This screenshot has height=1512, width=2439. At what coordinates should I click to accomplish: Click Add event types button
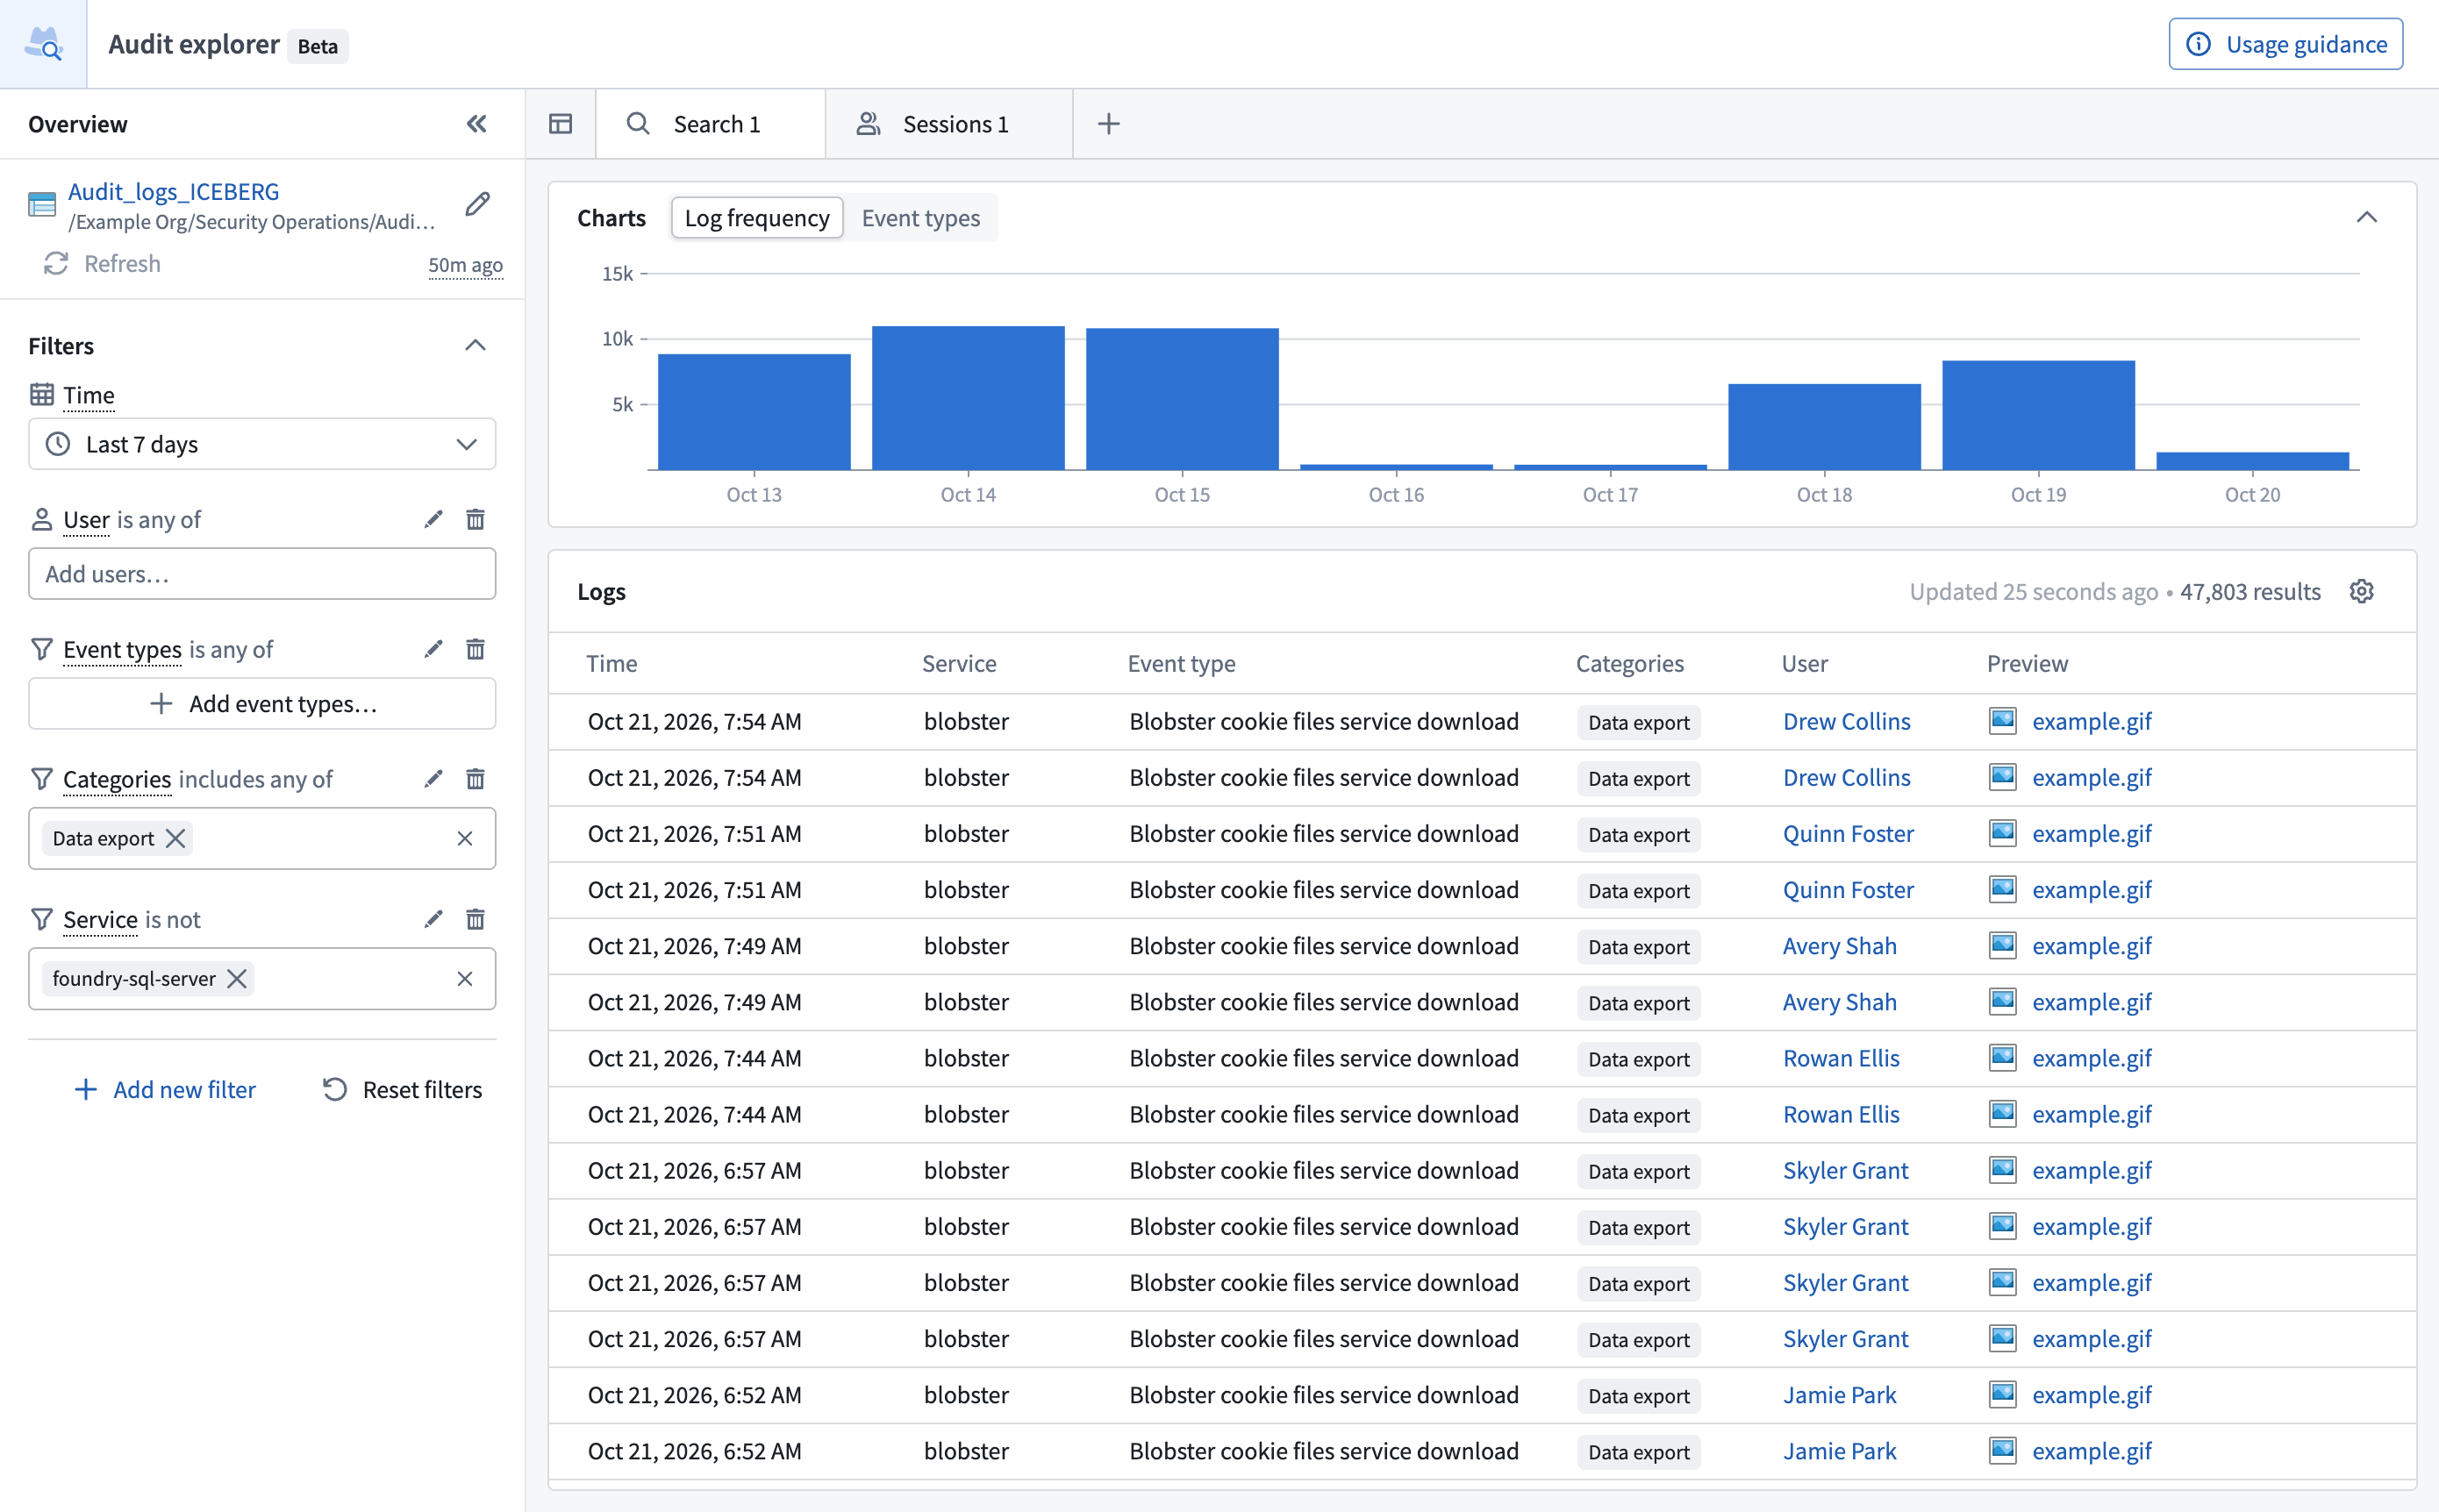[262, 703]
